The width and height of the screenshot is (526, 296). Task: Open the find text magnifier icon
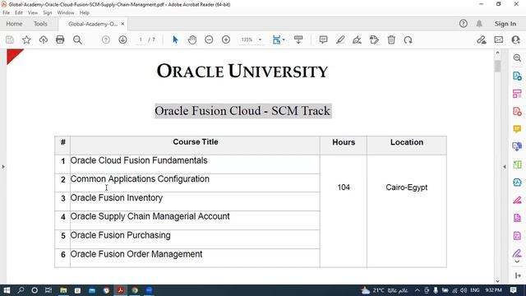click(x=77, y=40)
